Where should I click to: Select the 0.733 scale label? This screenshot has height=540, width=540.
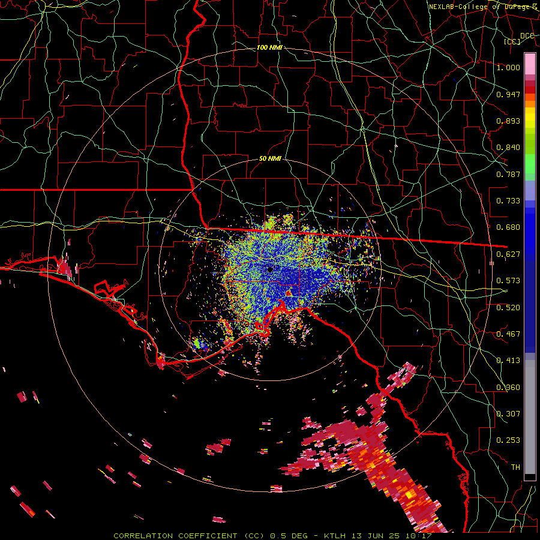(508, 200)
